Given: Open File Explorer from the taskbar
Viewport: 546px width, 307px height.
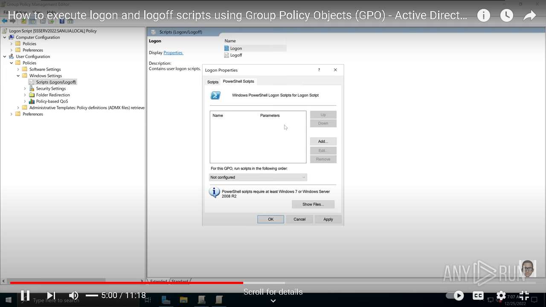Looking at the screenshot, I should [x=183, y=300].
